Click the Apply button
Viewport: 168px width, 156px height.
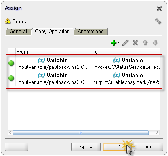pos(86,147)
